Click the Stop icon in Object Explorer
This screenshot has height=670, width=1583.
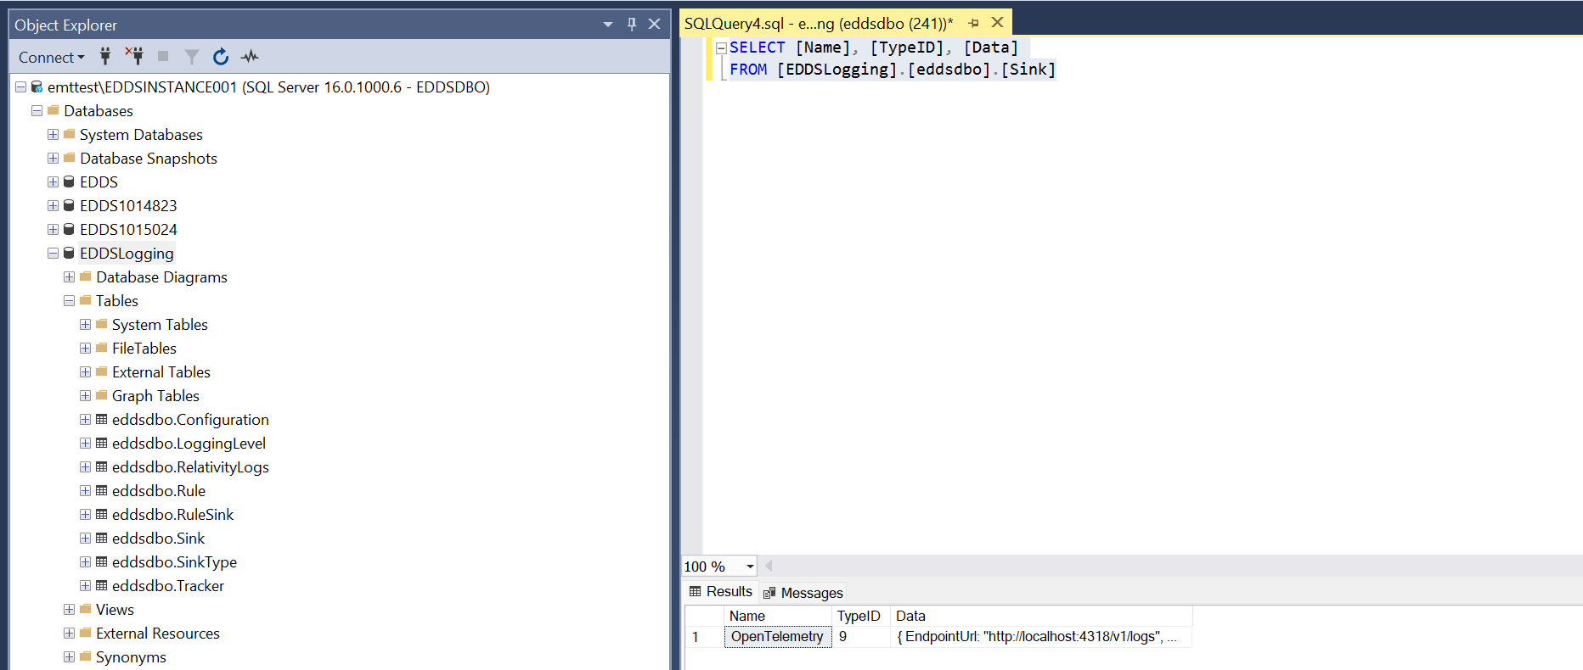pos(163,57)
